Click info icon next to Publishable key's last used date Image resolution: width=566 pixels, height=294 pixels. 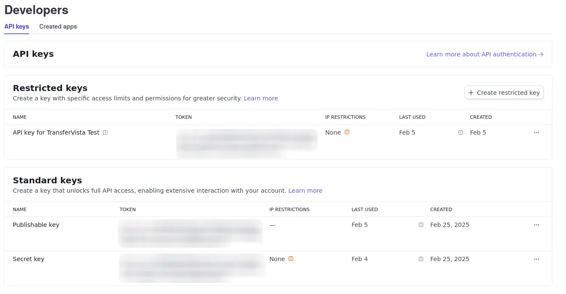421,225
